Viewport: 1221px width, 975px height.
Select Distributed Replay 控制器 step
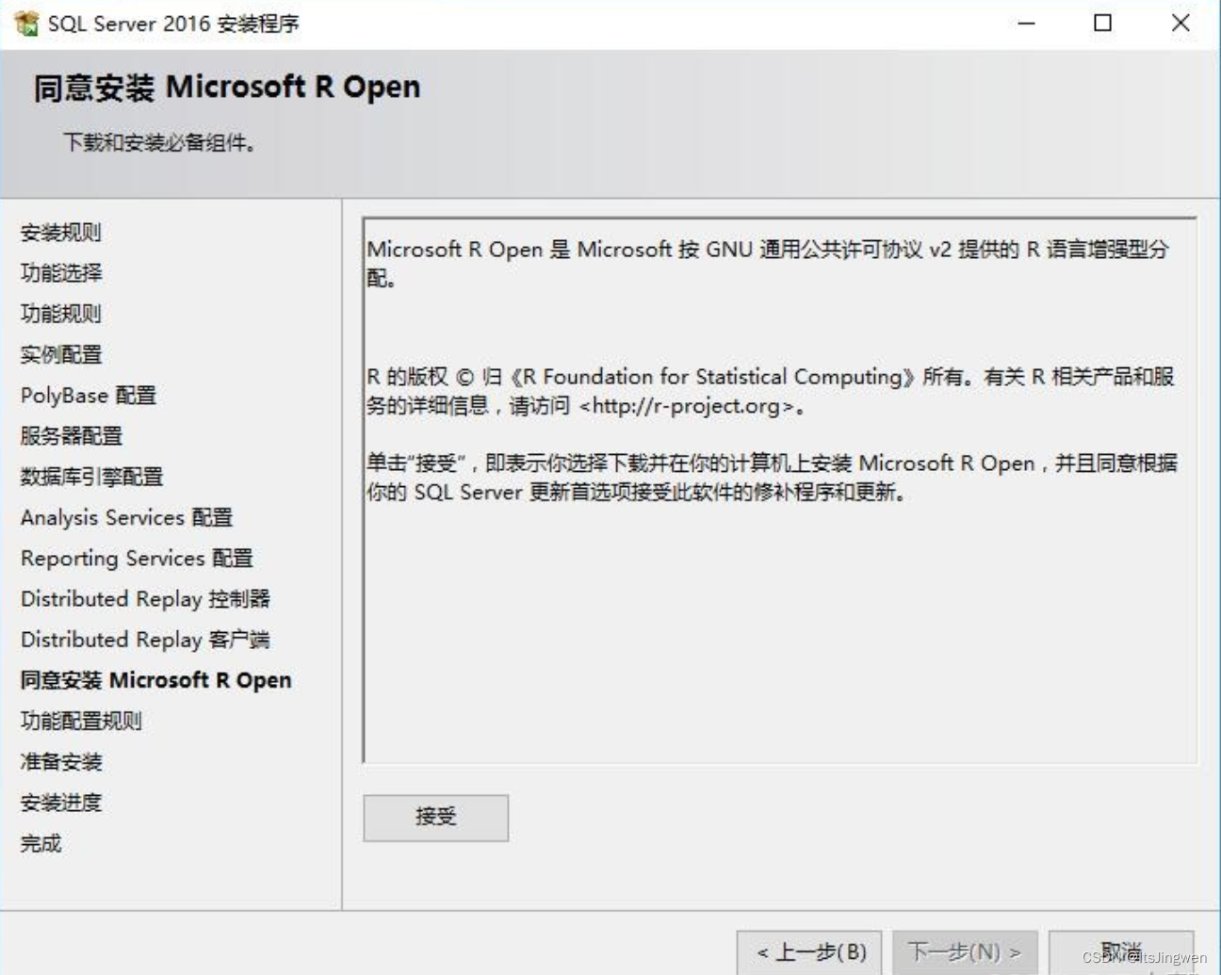(x=145, y=599)
